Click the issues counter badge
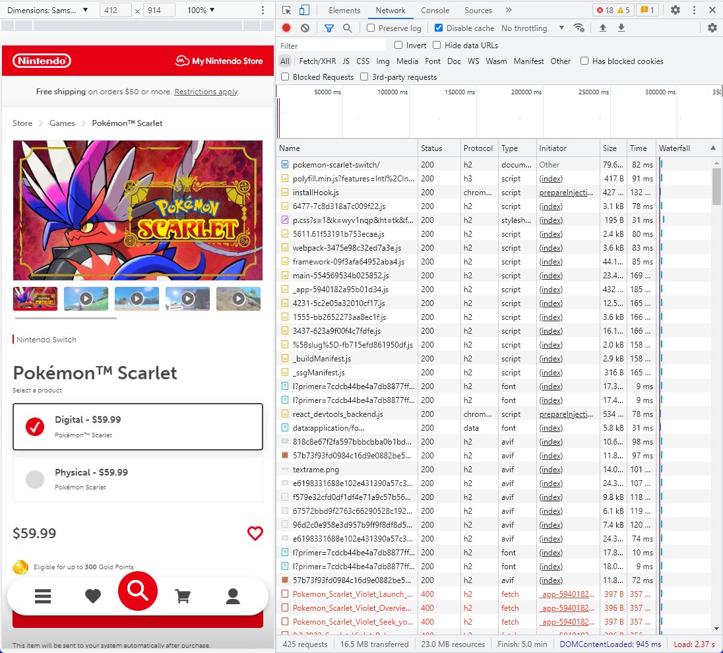 tap(647, 10)
